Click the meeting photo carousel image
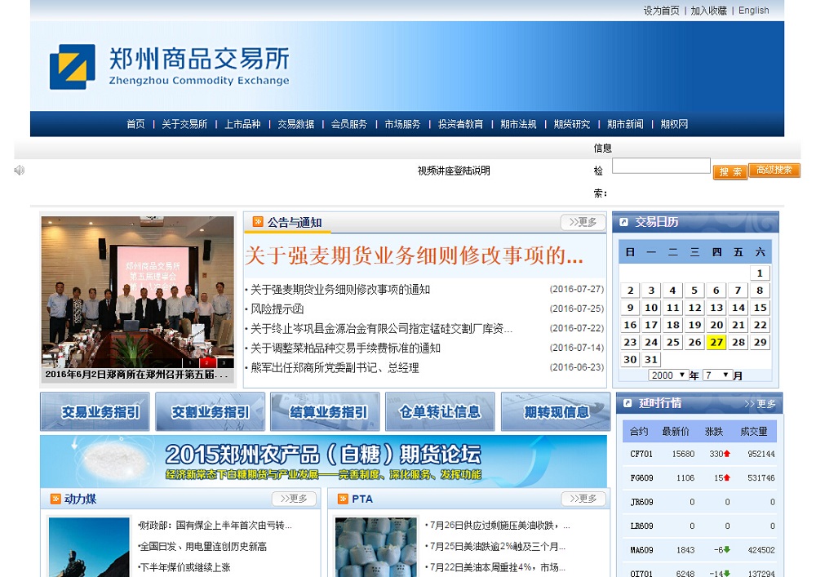816x577 pixels. [x=137, y=292]
